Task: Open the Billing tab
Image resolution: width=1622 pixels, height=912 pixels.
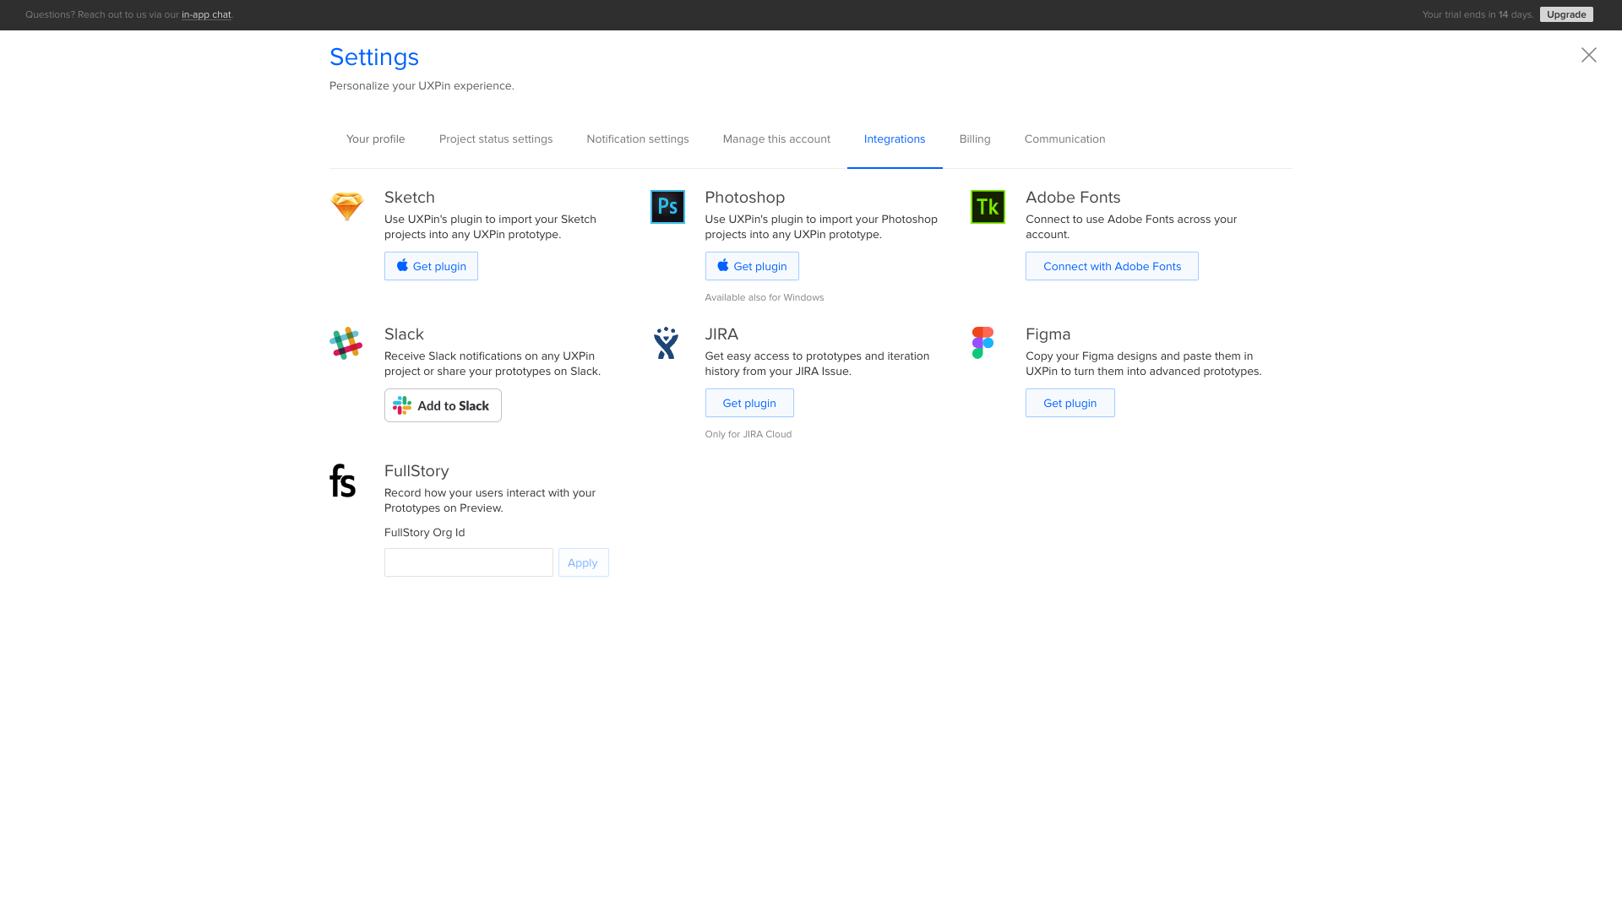Action: [x=974, y=138]
